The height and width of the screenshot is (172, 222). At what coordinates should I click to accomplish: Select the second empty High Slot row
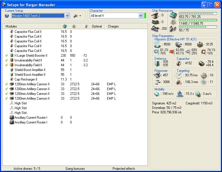[x=75, y=108]
